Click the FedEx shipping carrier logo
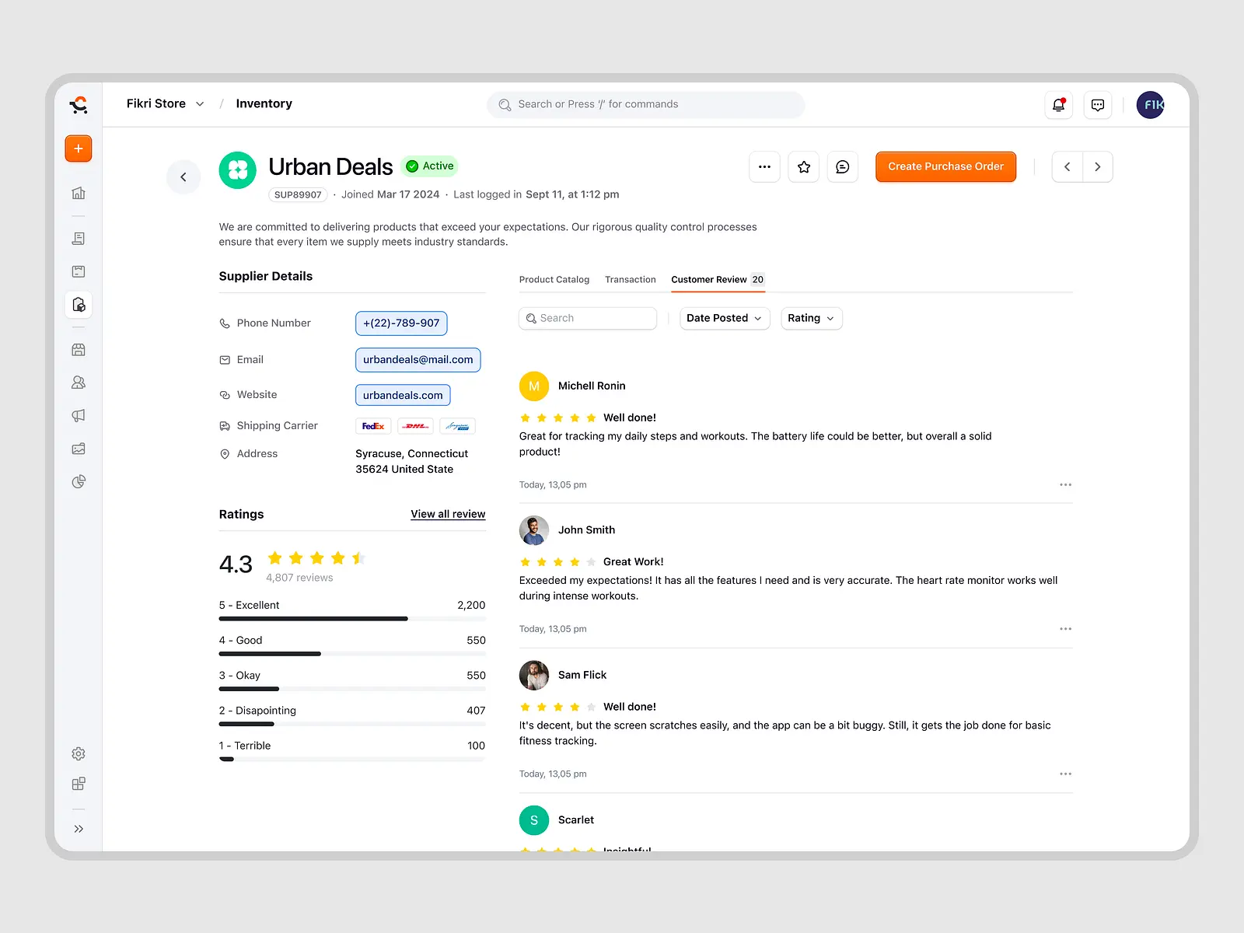1244x933 pixels. tap(373, 426)
